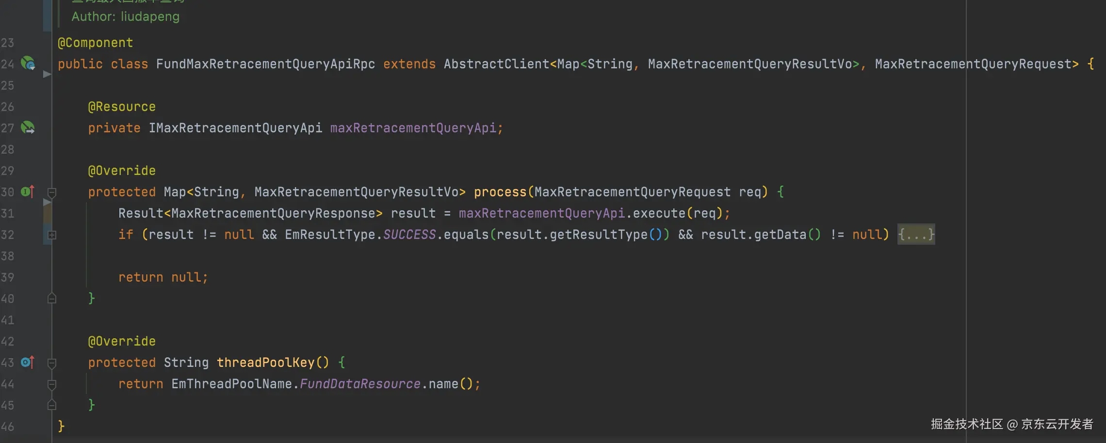
Task: Click the execute method call on line 31
Action: click(x=659, y=213)
